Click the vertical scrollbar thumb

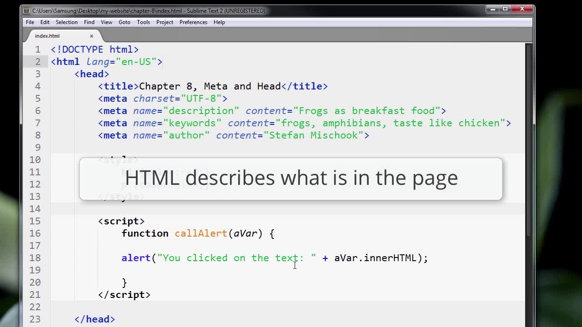click(x=529, y=140)
